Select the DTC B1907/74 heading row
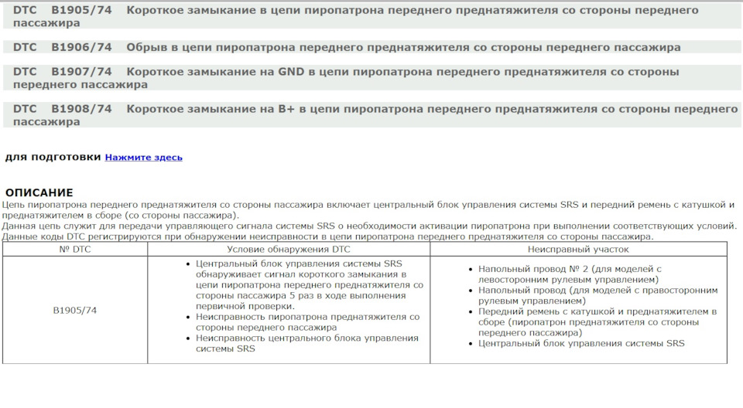The width and height of the screenshot is (743, 408). pyautogui.click(x=372, y=78)
